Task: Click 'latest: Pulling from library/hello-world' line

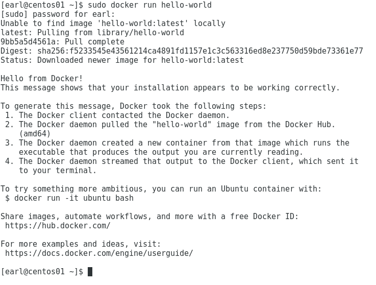Action: 92,32
